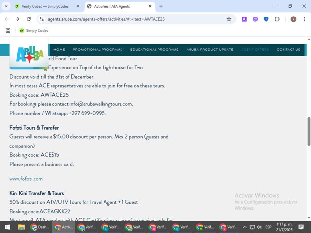Minimize the Chrome window
This screenshot has width=311, height=233.
pos(276,6)
